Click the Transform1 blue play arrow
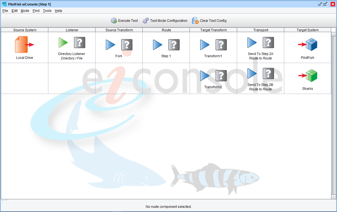 205,45
